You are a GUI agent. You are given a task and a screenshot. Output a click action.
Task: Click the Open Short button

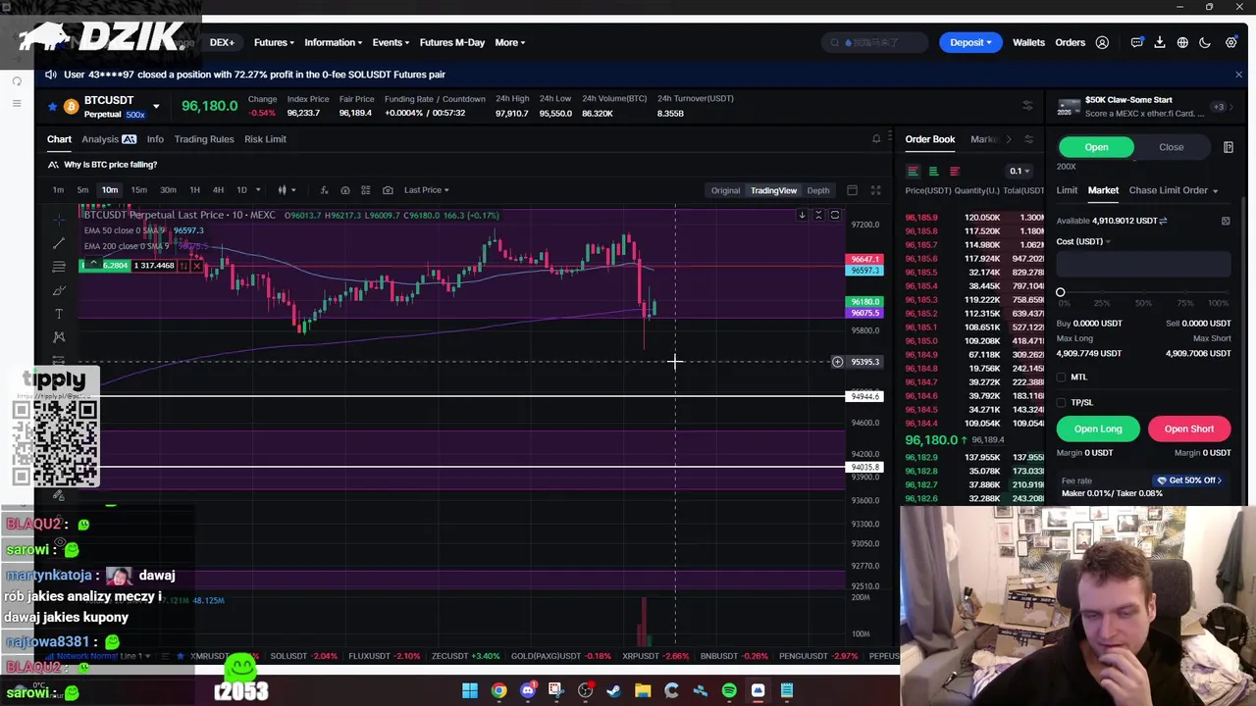tap(1189, 429)
